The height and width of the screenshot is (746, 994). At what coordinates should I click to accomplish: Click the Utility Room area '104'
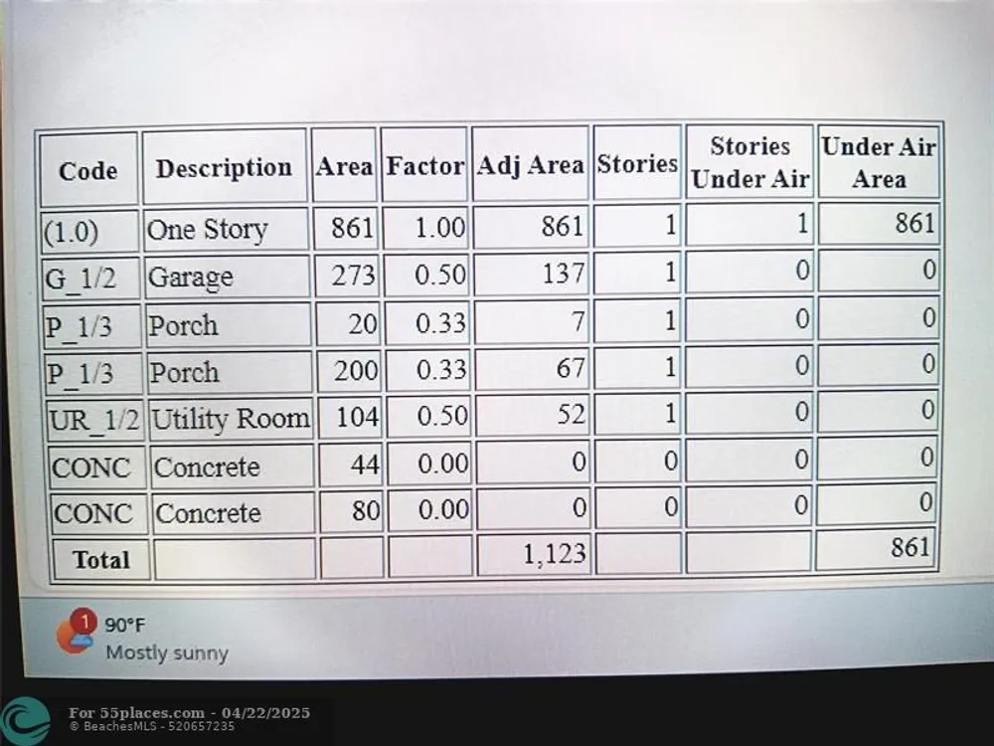click(350, 417)
